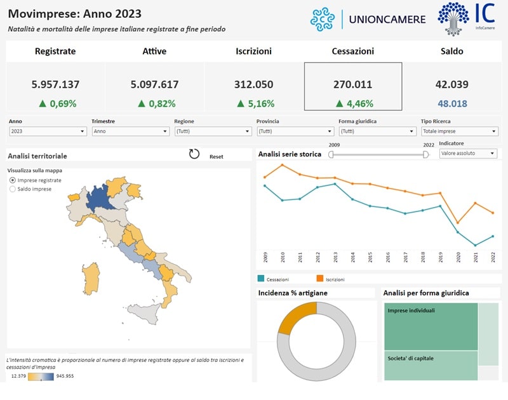Open the Indicatore dropdown
Screen dimensions: 508x400
468,154
